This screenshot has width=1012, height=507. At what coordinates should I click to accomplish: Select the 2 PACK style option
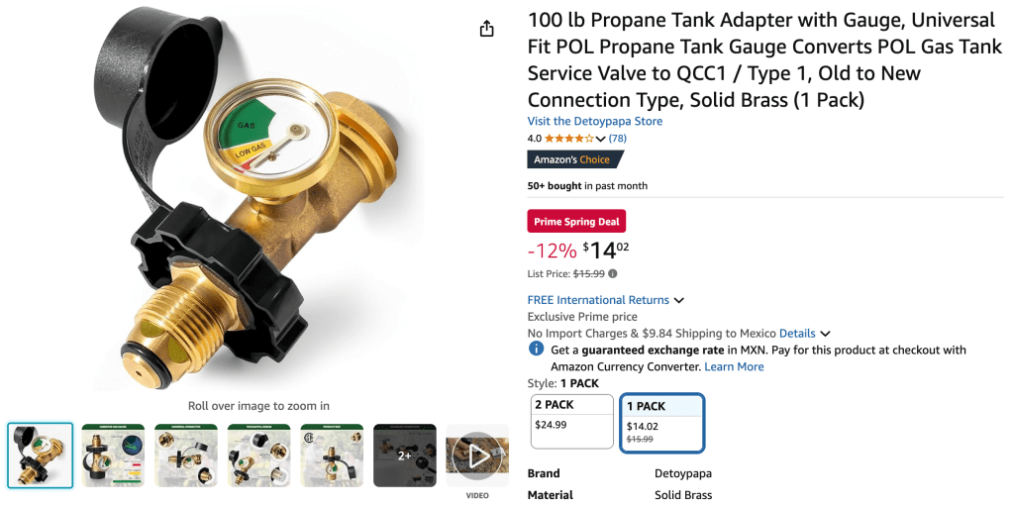point(571,421)
